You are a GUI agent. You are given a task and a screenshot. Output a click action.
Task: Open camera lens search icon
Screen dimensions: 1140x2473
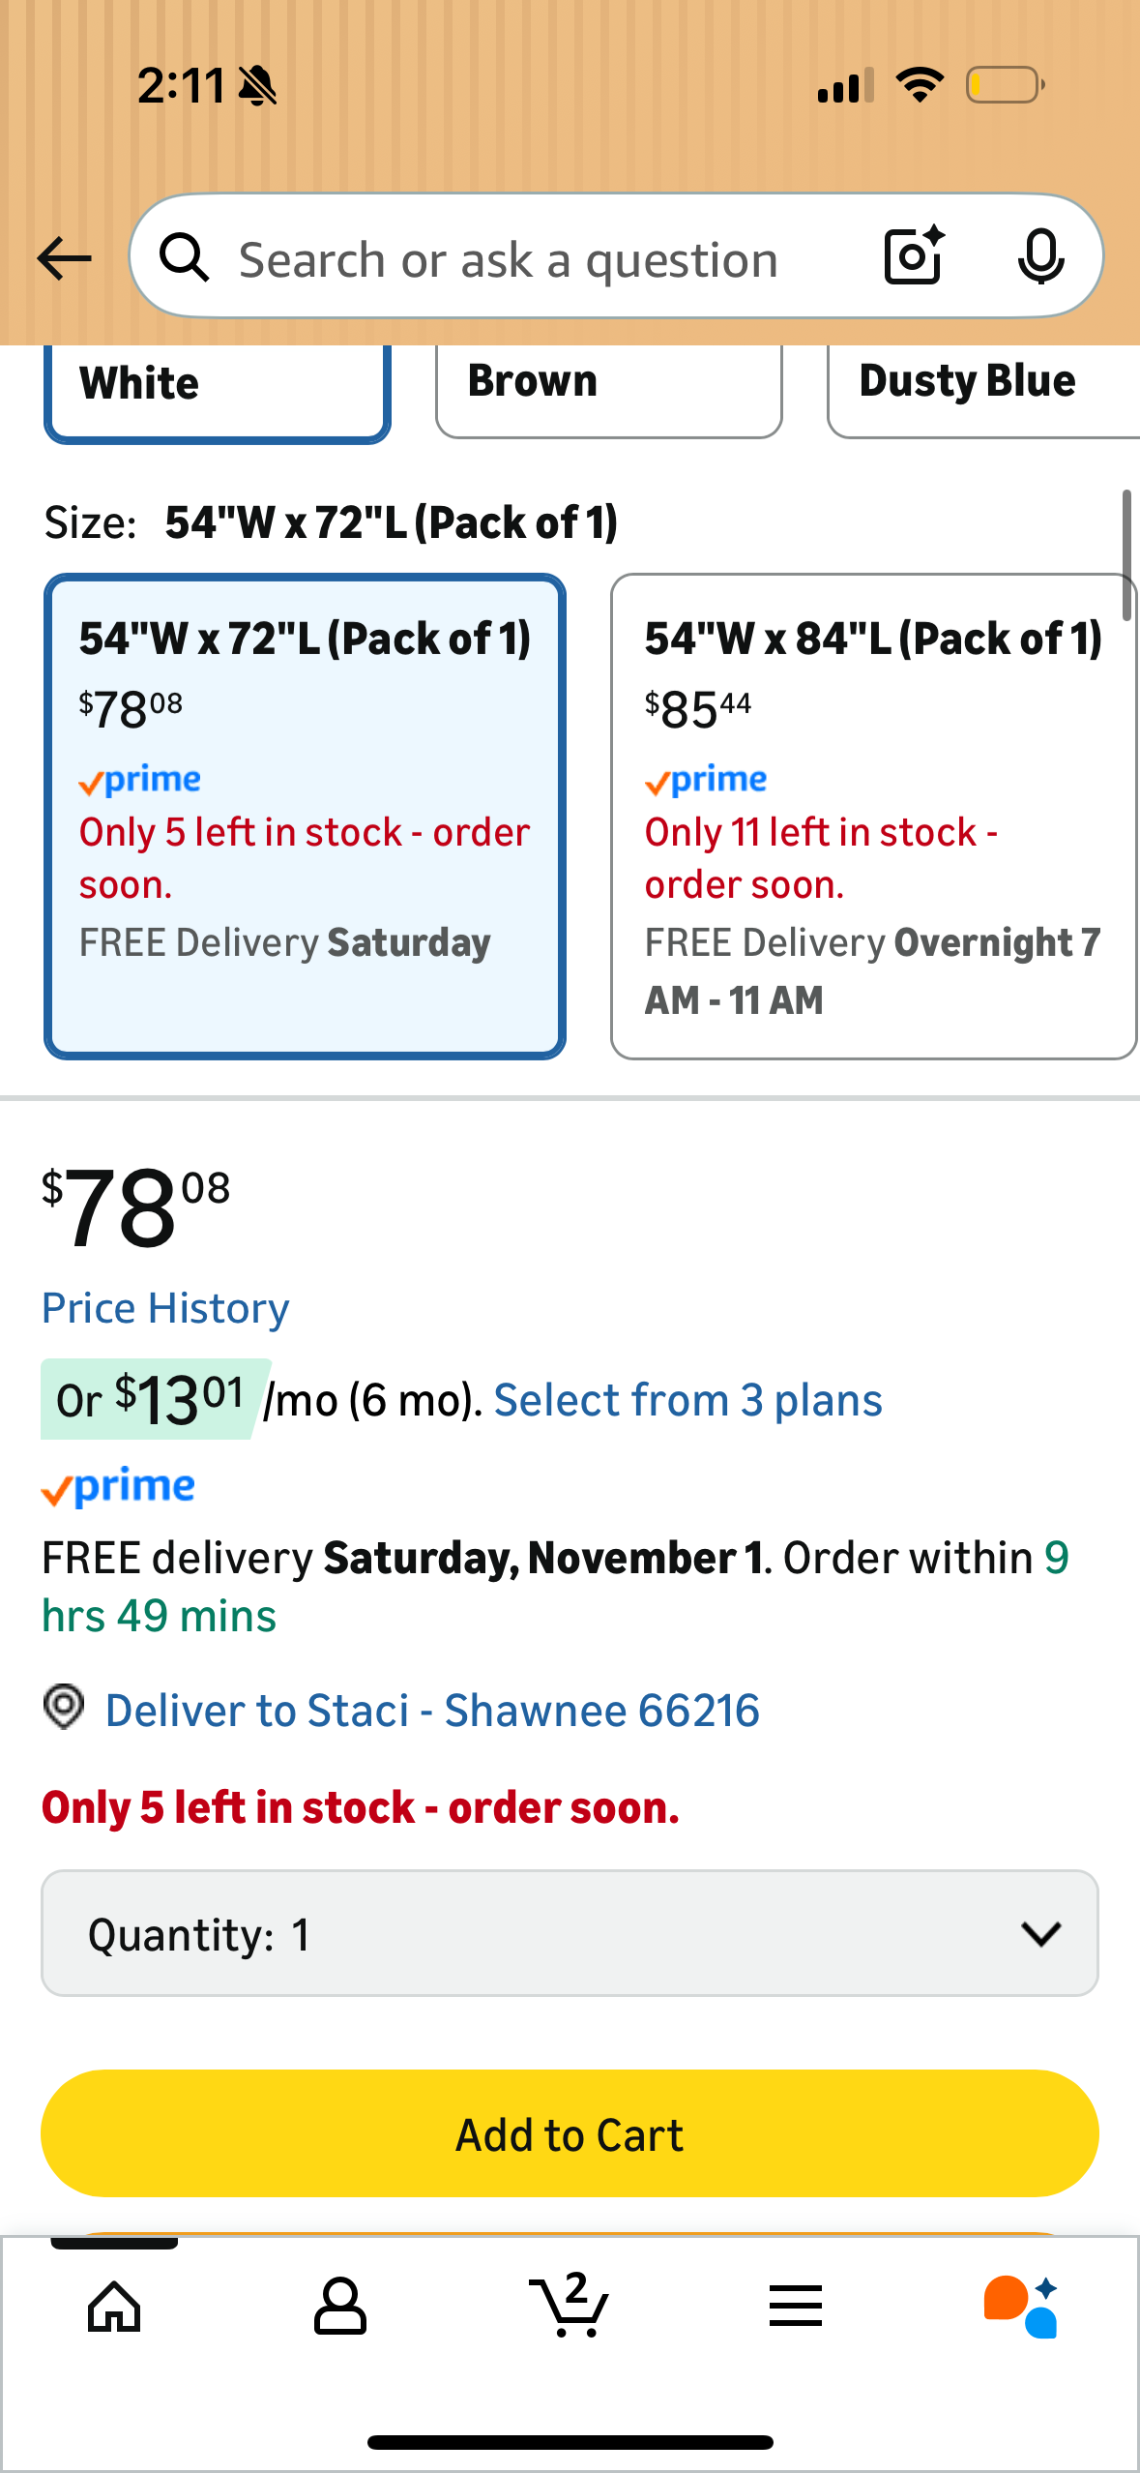point(913,256)
